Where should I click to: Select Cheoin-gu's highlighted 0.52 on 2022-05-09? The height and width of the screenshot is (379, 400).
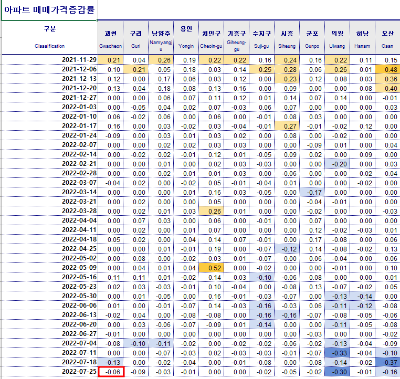tap(211, 267)
